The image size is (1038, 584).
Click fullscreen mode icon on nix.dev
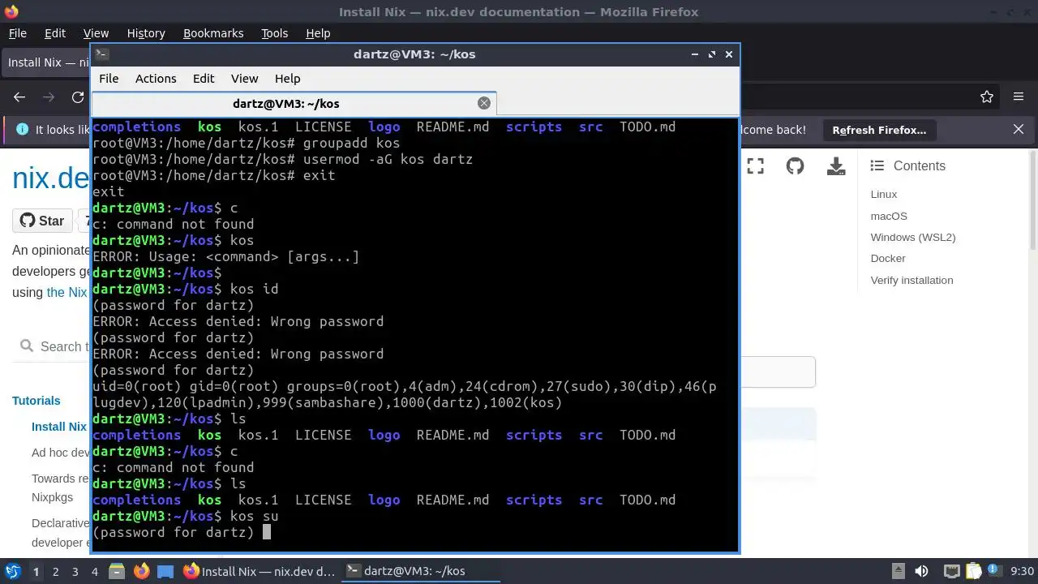tap(756, 166)
